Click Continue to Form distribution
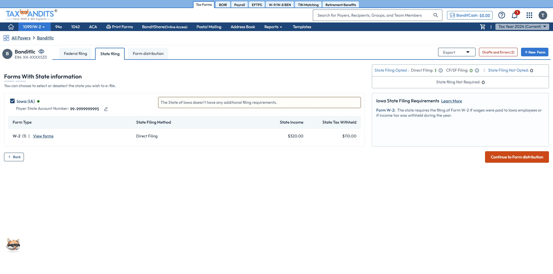The width and height of the screenshot is (553, 274). [x=517, y=157]
